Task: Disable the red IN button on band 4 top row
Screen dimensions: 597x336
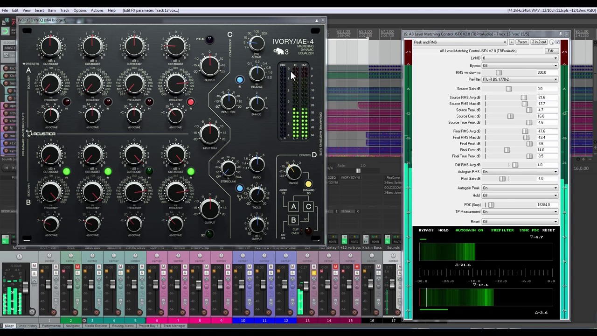Action: 191,102
